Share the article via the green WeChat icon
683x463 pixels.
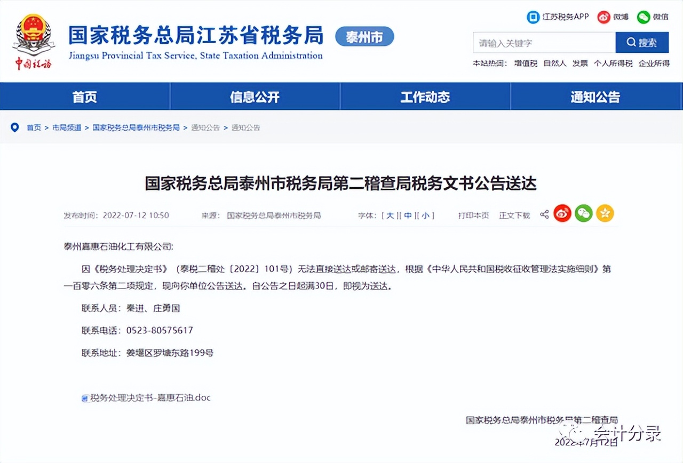[x=583, y=213]
